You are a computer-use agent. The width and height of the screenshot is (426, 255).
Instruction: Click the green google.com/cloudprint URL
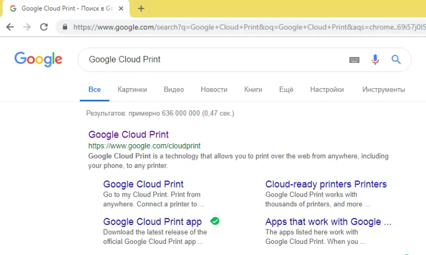pyautogui.click(x=144, y=146)
